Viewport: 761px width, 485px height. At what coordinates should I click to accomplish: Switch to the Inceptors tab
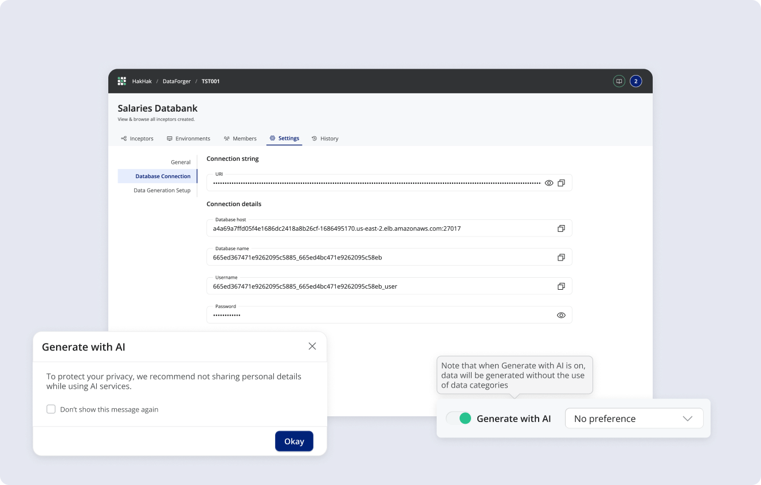click(x=138, y=139)
